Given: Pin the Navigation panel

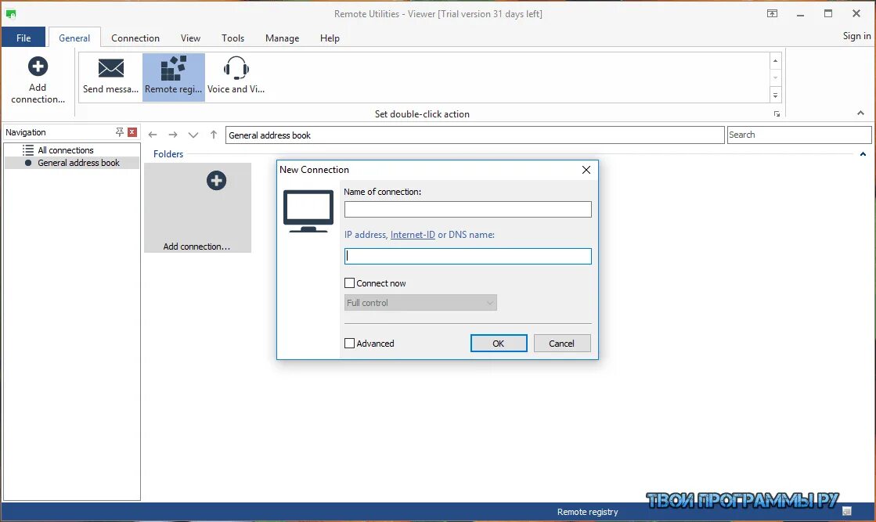Looking at the screenshot, I should tap(120, 132).
